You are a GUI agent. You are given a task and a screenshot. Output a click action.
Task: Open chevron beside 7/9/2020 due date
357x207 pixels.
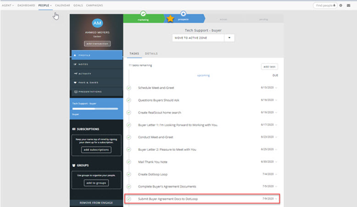pos(276,199)
